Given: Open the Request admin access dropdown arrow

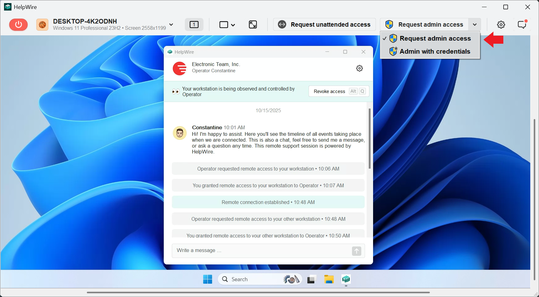Looking at the screenshot, I should click(x=474, y=24).
